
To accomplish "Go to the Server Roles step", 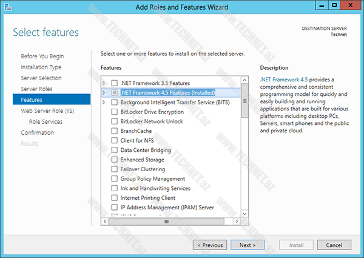I will 37,89.
